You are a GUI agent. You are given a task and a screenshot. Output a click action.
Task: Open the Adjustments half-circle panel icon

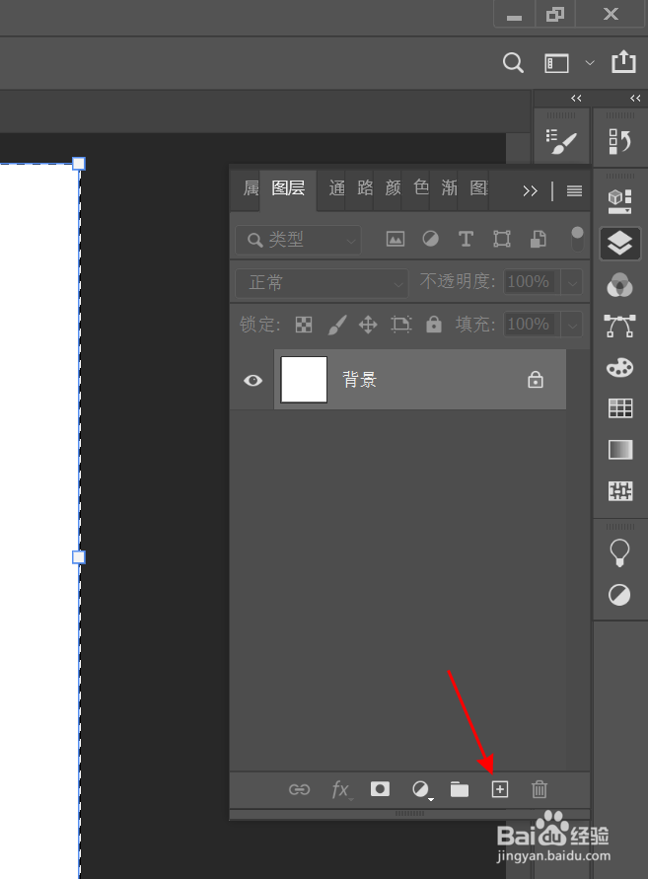point(619,595)
